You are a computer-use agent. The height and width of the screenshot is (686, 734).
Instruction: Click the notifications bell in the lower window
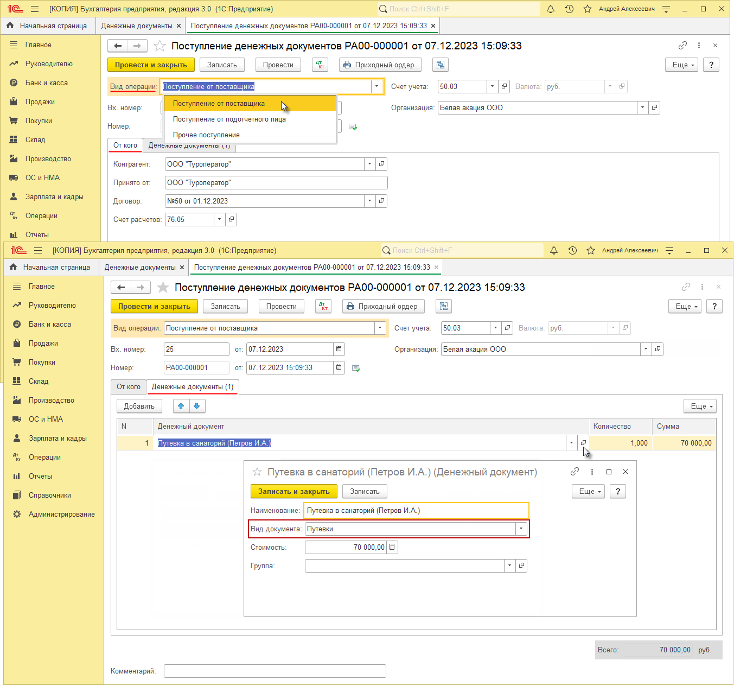[554, 250]
